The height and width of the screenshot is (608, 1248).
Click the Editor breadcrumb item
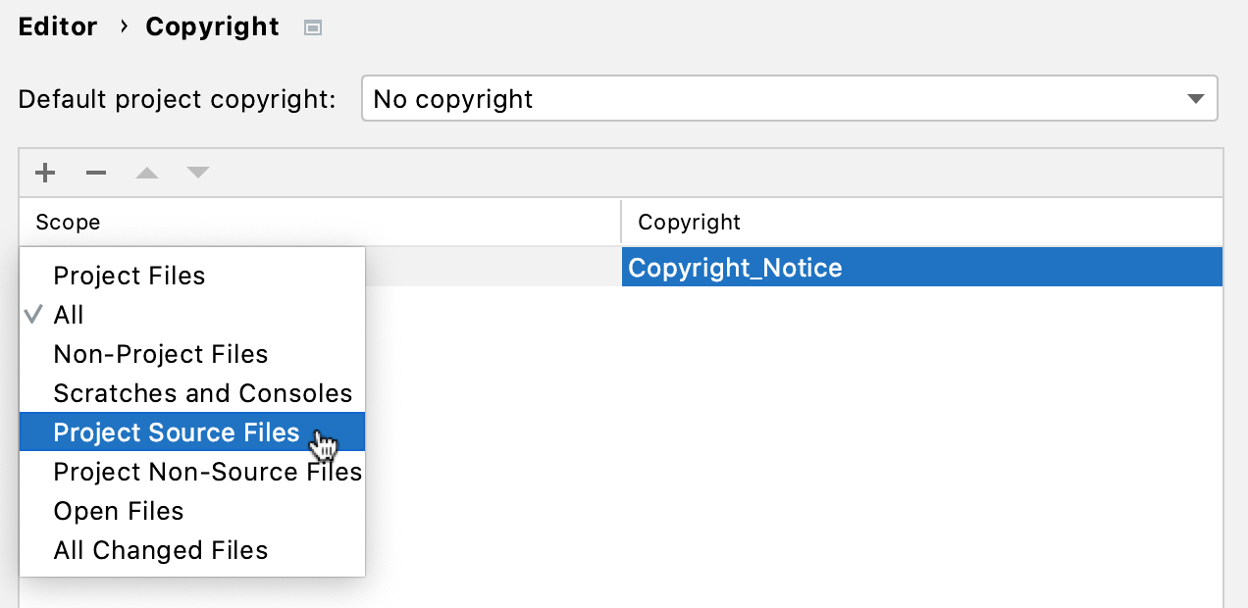pyautogui.click(x=57, y=26)
